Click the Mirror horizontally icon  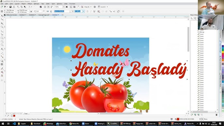pos(47,11)
